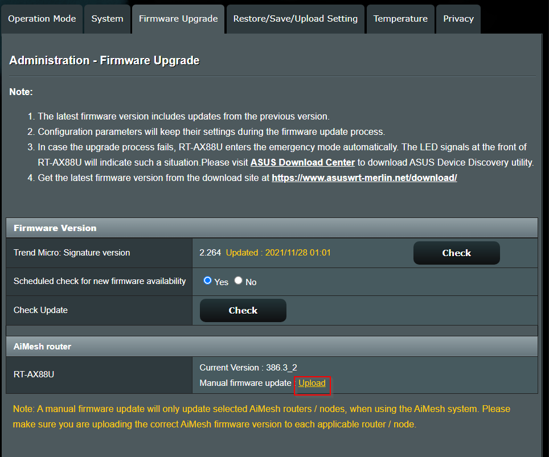Click the Administration - Firmware Upgrade heading
The width and height of the screenshot is (549, 457).
click(x=104, y=60)
